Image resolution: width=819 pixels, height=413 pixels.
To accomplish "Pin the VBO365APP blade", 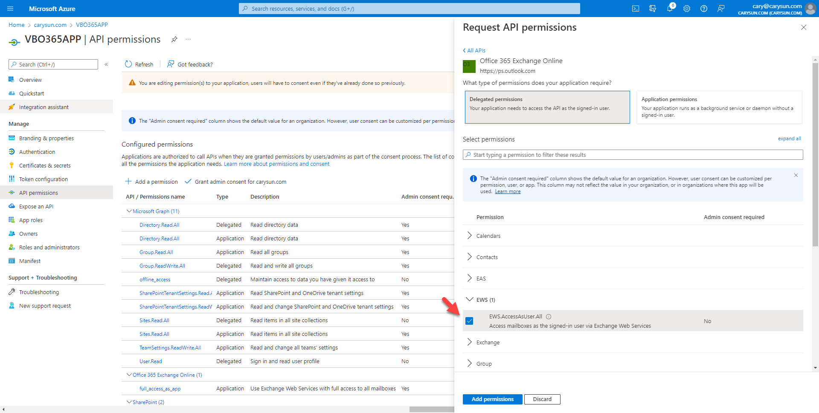I will pyautogui.click(x=174, y=39).
